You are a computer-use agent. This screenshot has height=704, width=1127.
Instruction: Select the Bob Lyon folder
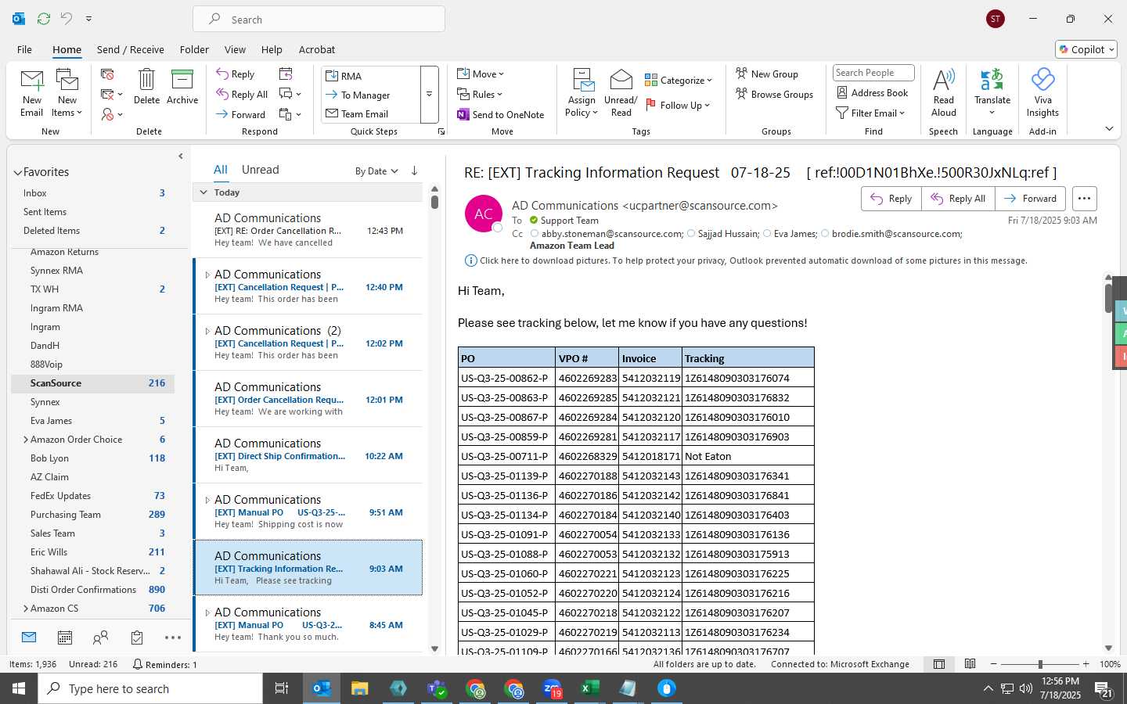[92, 458]
